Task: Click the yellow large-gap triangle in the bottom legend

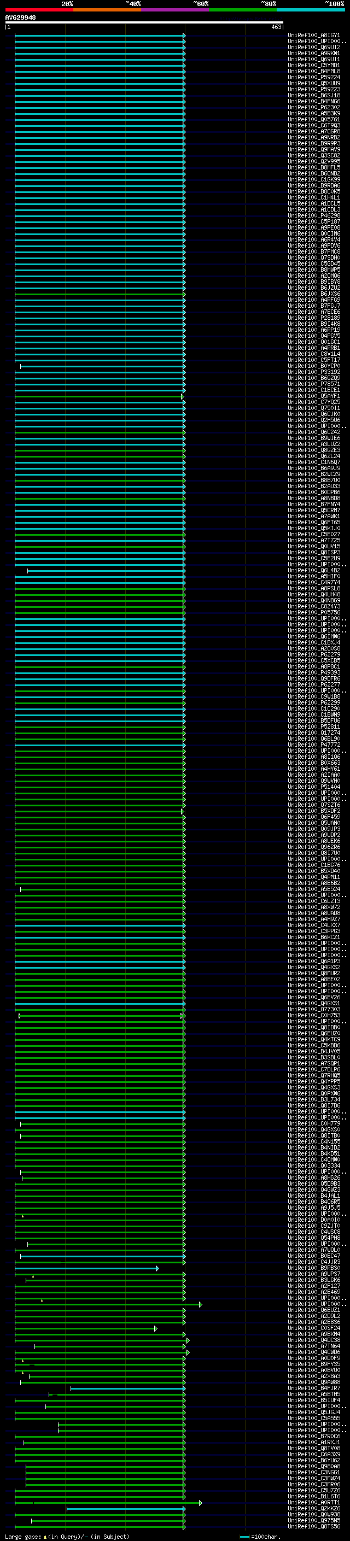Action: 45,1536
